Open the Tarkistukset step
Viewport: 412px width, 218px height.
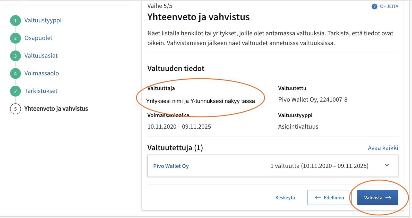pyautogui.click(x=41, y=91)
